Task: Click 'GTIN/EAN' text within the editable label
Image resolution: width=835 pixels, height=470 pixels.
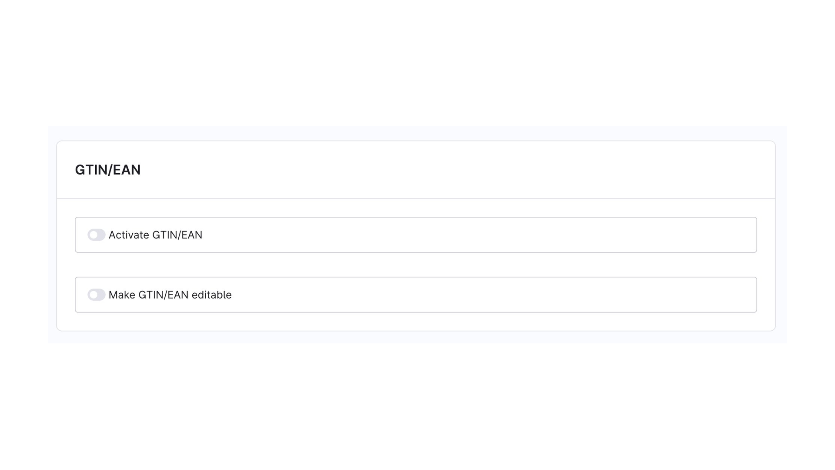Action: point(164,295)
